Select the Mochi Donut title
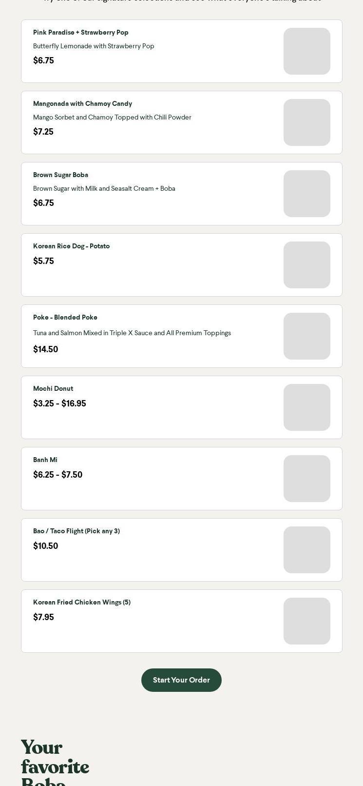The height and width of the screenshot is (786, 363). (53, 389)
